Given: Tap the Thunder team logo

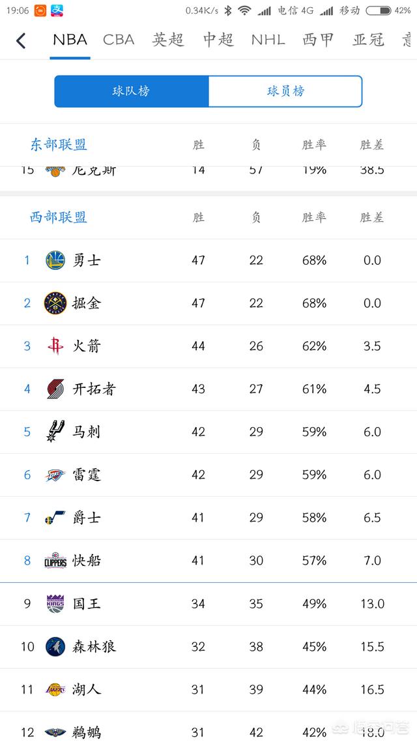Looking at the screenshot, I should (55, 475).
